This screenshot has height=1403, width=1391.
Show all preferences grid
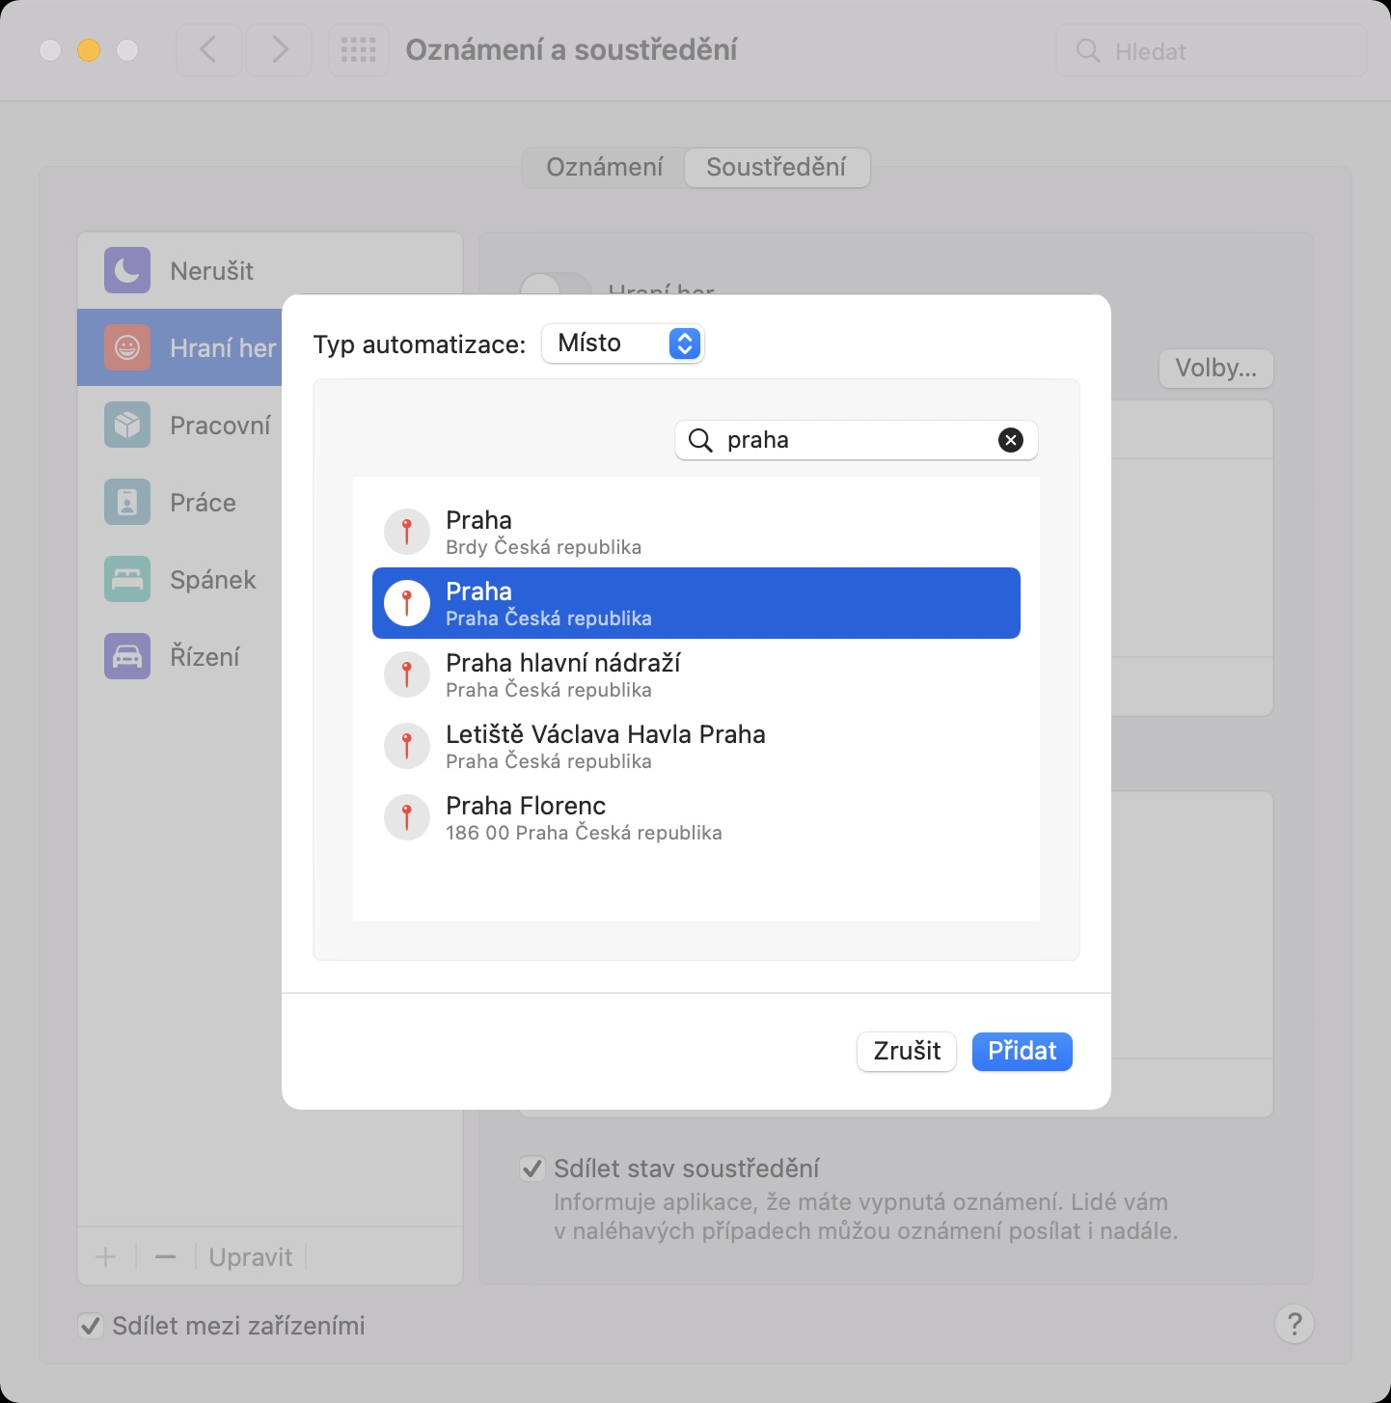tap(359, 50)
